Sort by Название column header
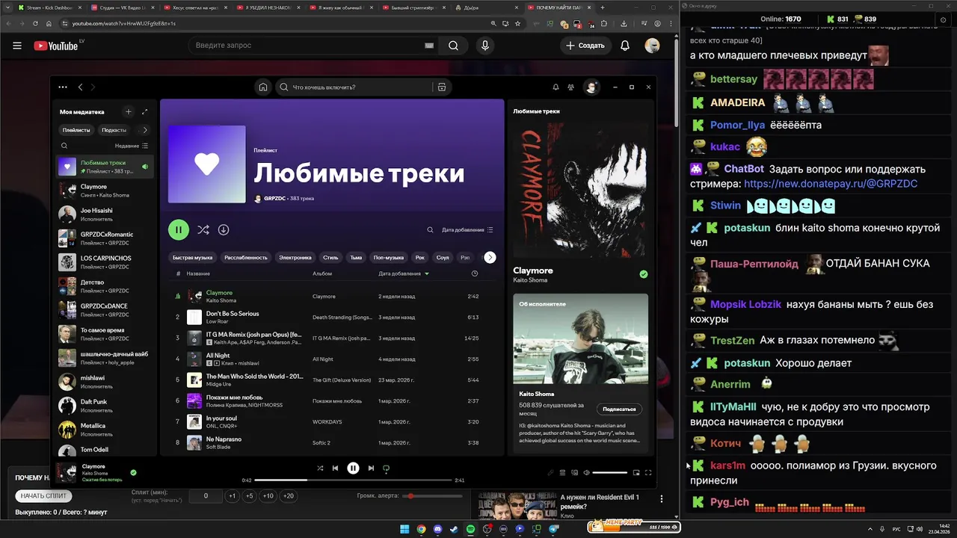Image resolution: width=957 pixels, height=538 pixels. (198, 273)
